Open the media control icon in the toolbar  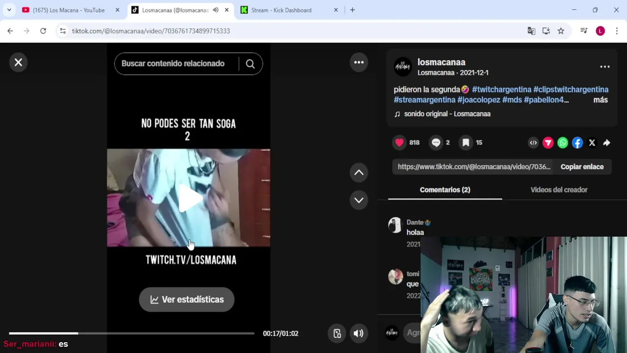pos(583,31)
